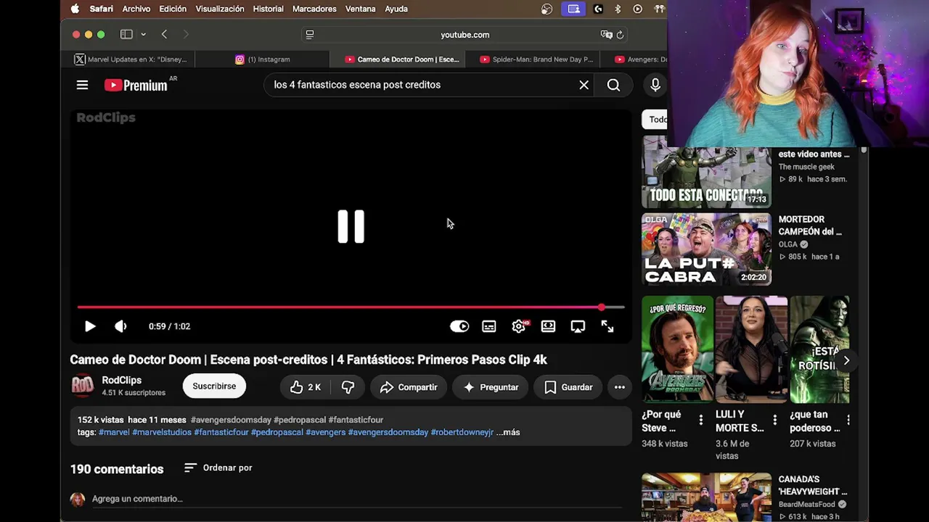Switch the player to theater mode
This screenshot has width=929, height=522.
(x=548, y=326)
